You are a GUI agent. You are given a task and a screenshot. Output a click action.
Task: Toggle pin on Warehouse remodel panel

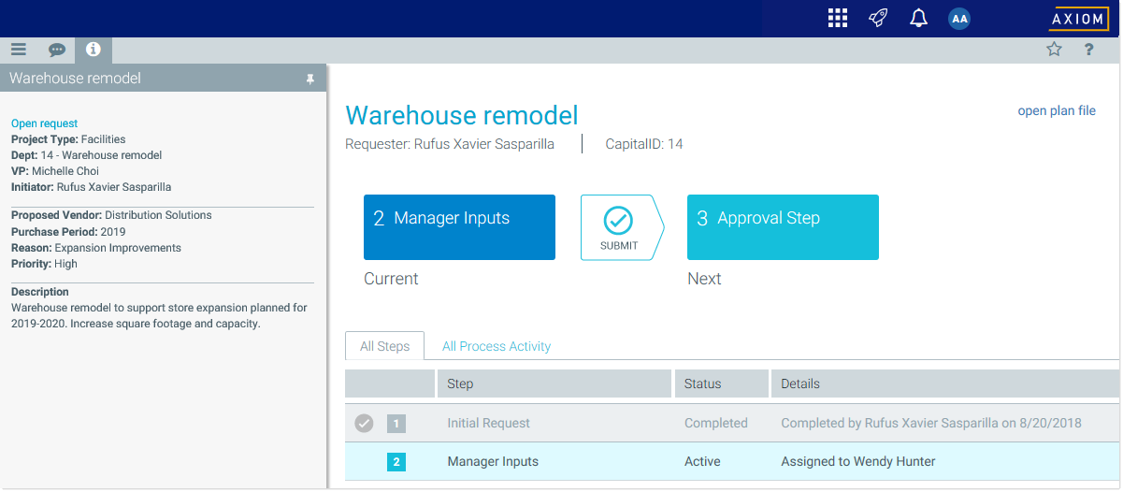pyautogui.click(x=310, y=80)
